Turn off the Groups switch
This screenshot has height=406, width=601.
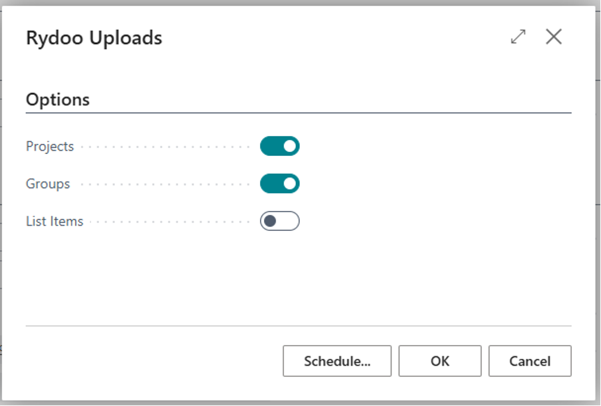[280, 184]
